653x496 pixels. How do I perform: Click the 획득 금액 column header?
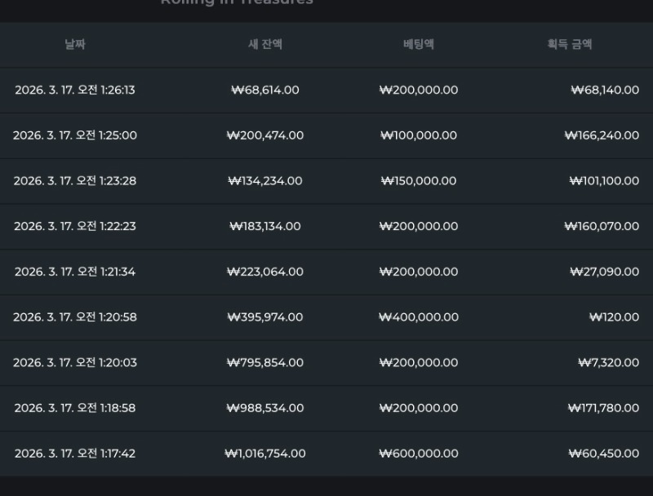tap(570, 45)
